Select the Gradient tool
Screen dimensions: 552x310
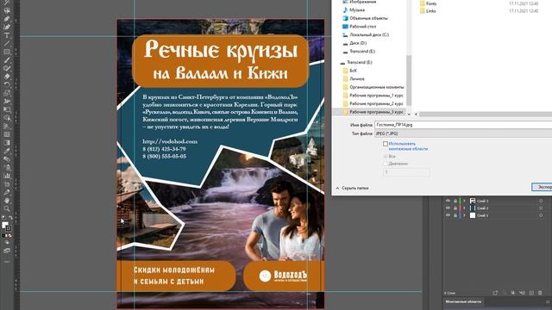[7, 142]
